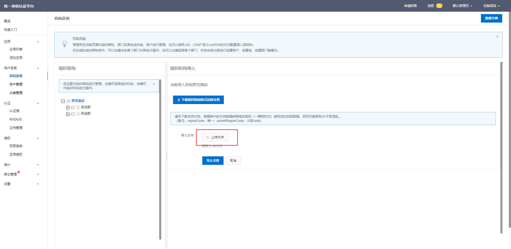Click the organization tree panel vertical scrollbar
The image size is (511, 249).
[160, 159]
